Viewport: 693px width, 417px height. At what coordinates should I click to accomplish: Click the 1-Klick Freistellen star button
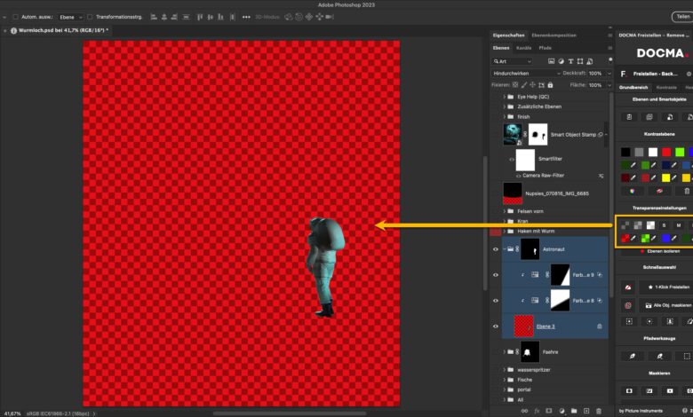click(665, 287)
